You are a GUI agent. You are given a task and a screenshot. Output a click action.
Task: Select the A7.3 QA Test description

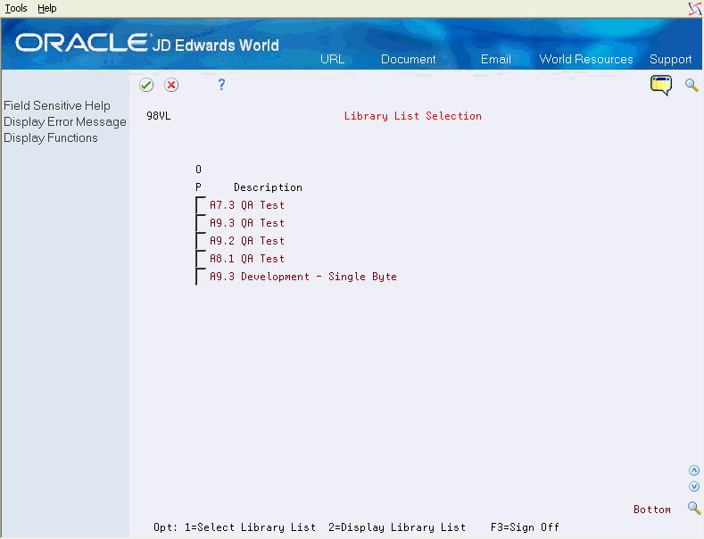(247, 205)
